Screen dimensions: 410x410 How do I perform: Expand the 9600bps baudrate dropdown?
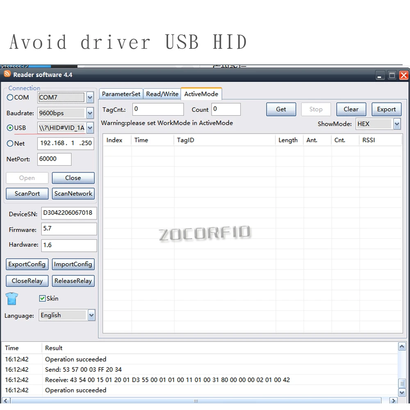(90, 113)
